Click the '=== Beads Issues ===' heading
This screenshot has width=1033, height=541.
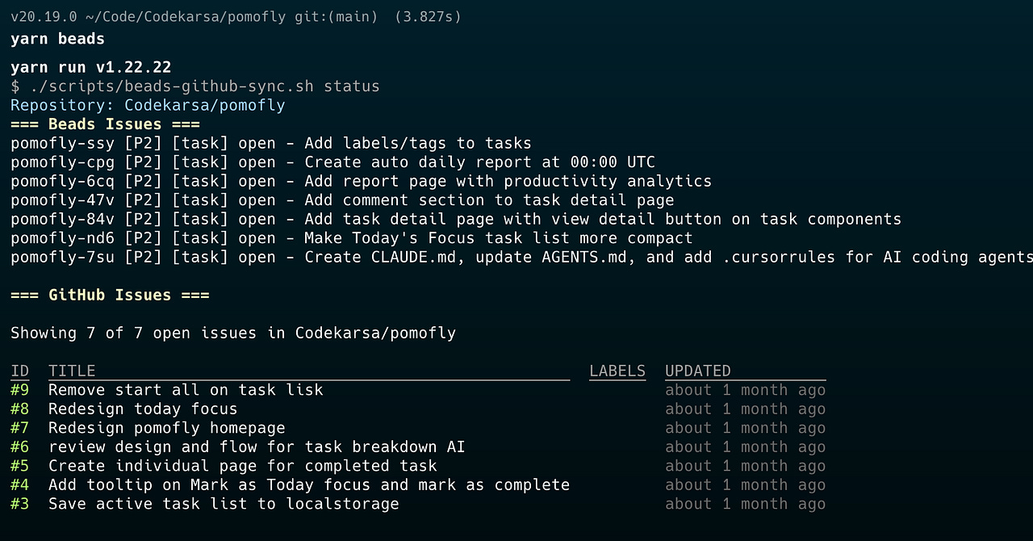(105, 124)
